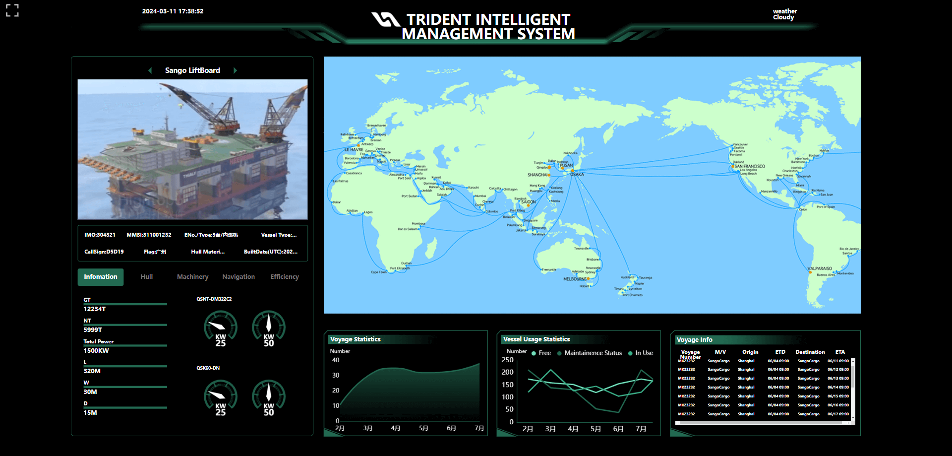
Task: Open the Machinery tab
Action: tap(193, 277)
